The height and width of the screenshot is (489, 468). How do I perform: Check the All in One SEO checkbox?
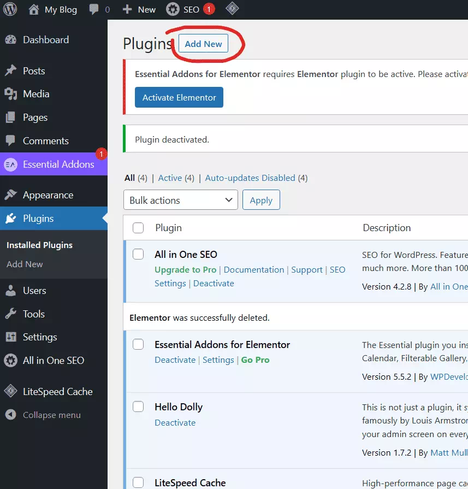[138, 254]
